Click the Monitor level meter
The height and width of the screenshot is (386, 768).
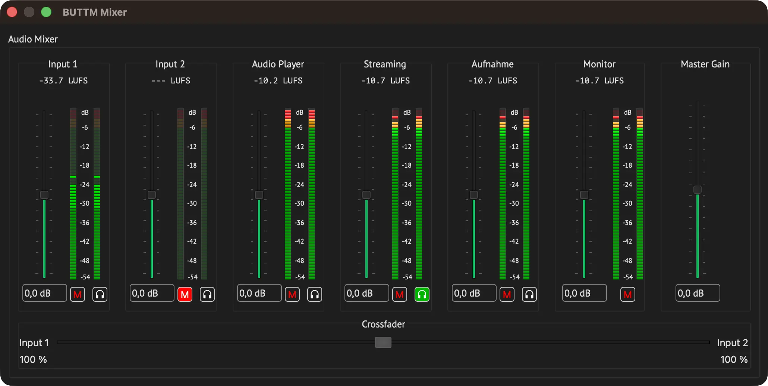point(628,194)
